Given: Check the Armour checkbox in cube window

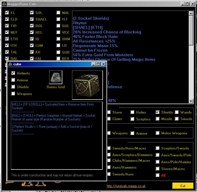Looking at the screenshot, I should click(13, 80).
